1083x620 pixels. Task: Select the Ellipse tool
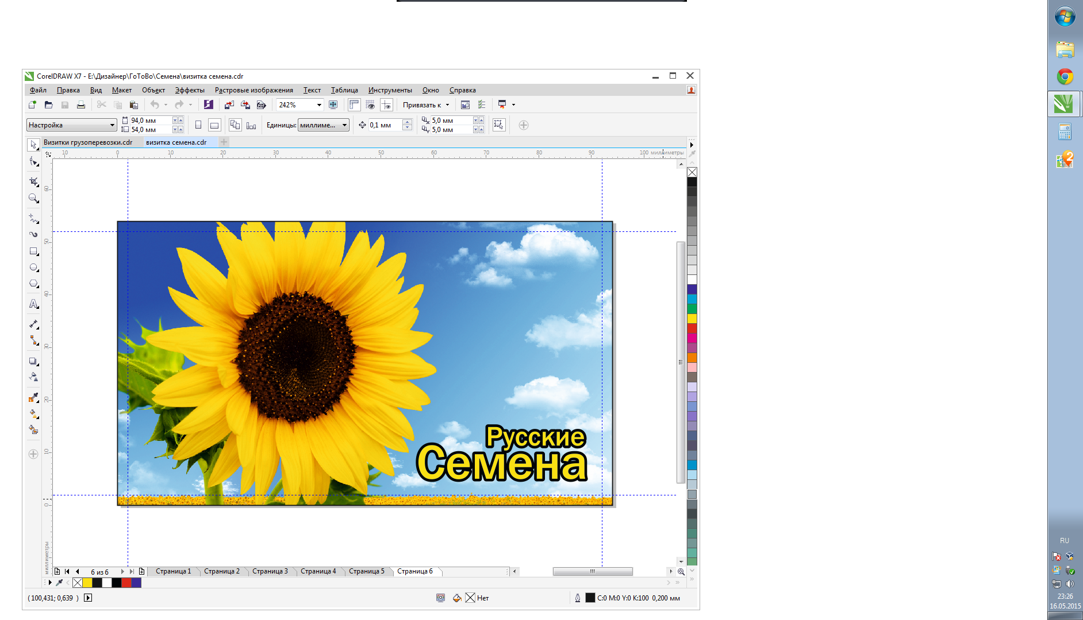point(33,268)
